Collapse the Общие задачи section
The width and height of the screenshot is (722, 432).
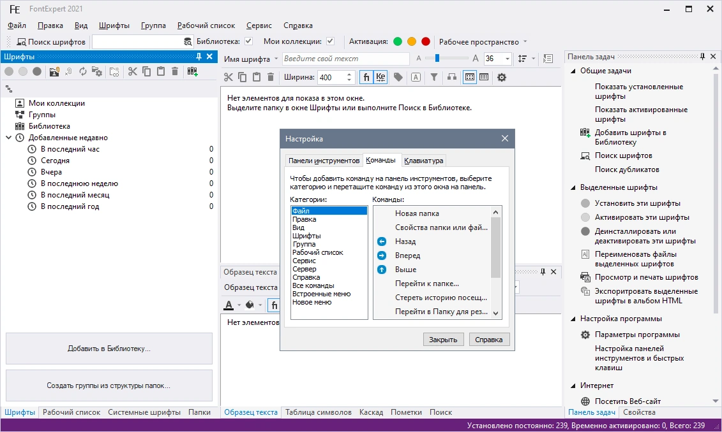[x=573, y=71]
